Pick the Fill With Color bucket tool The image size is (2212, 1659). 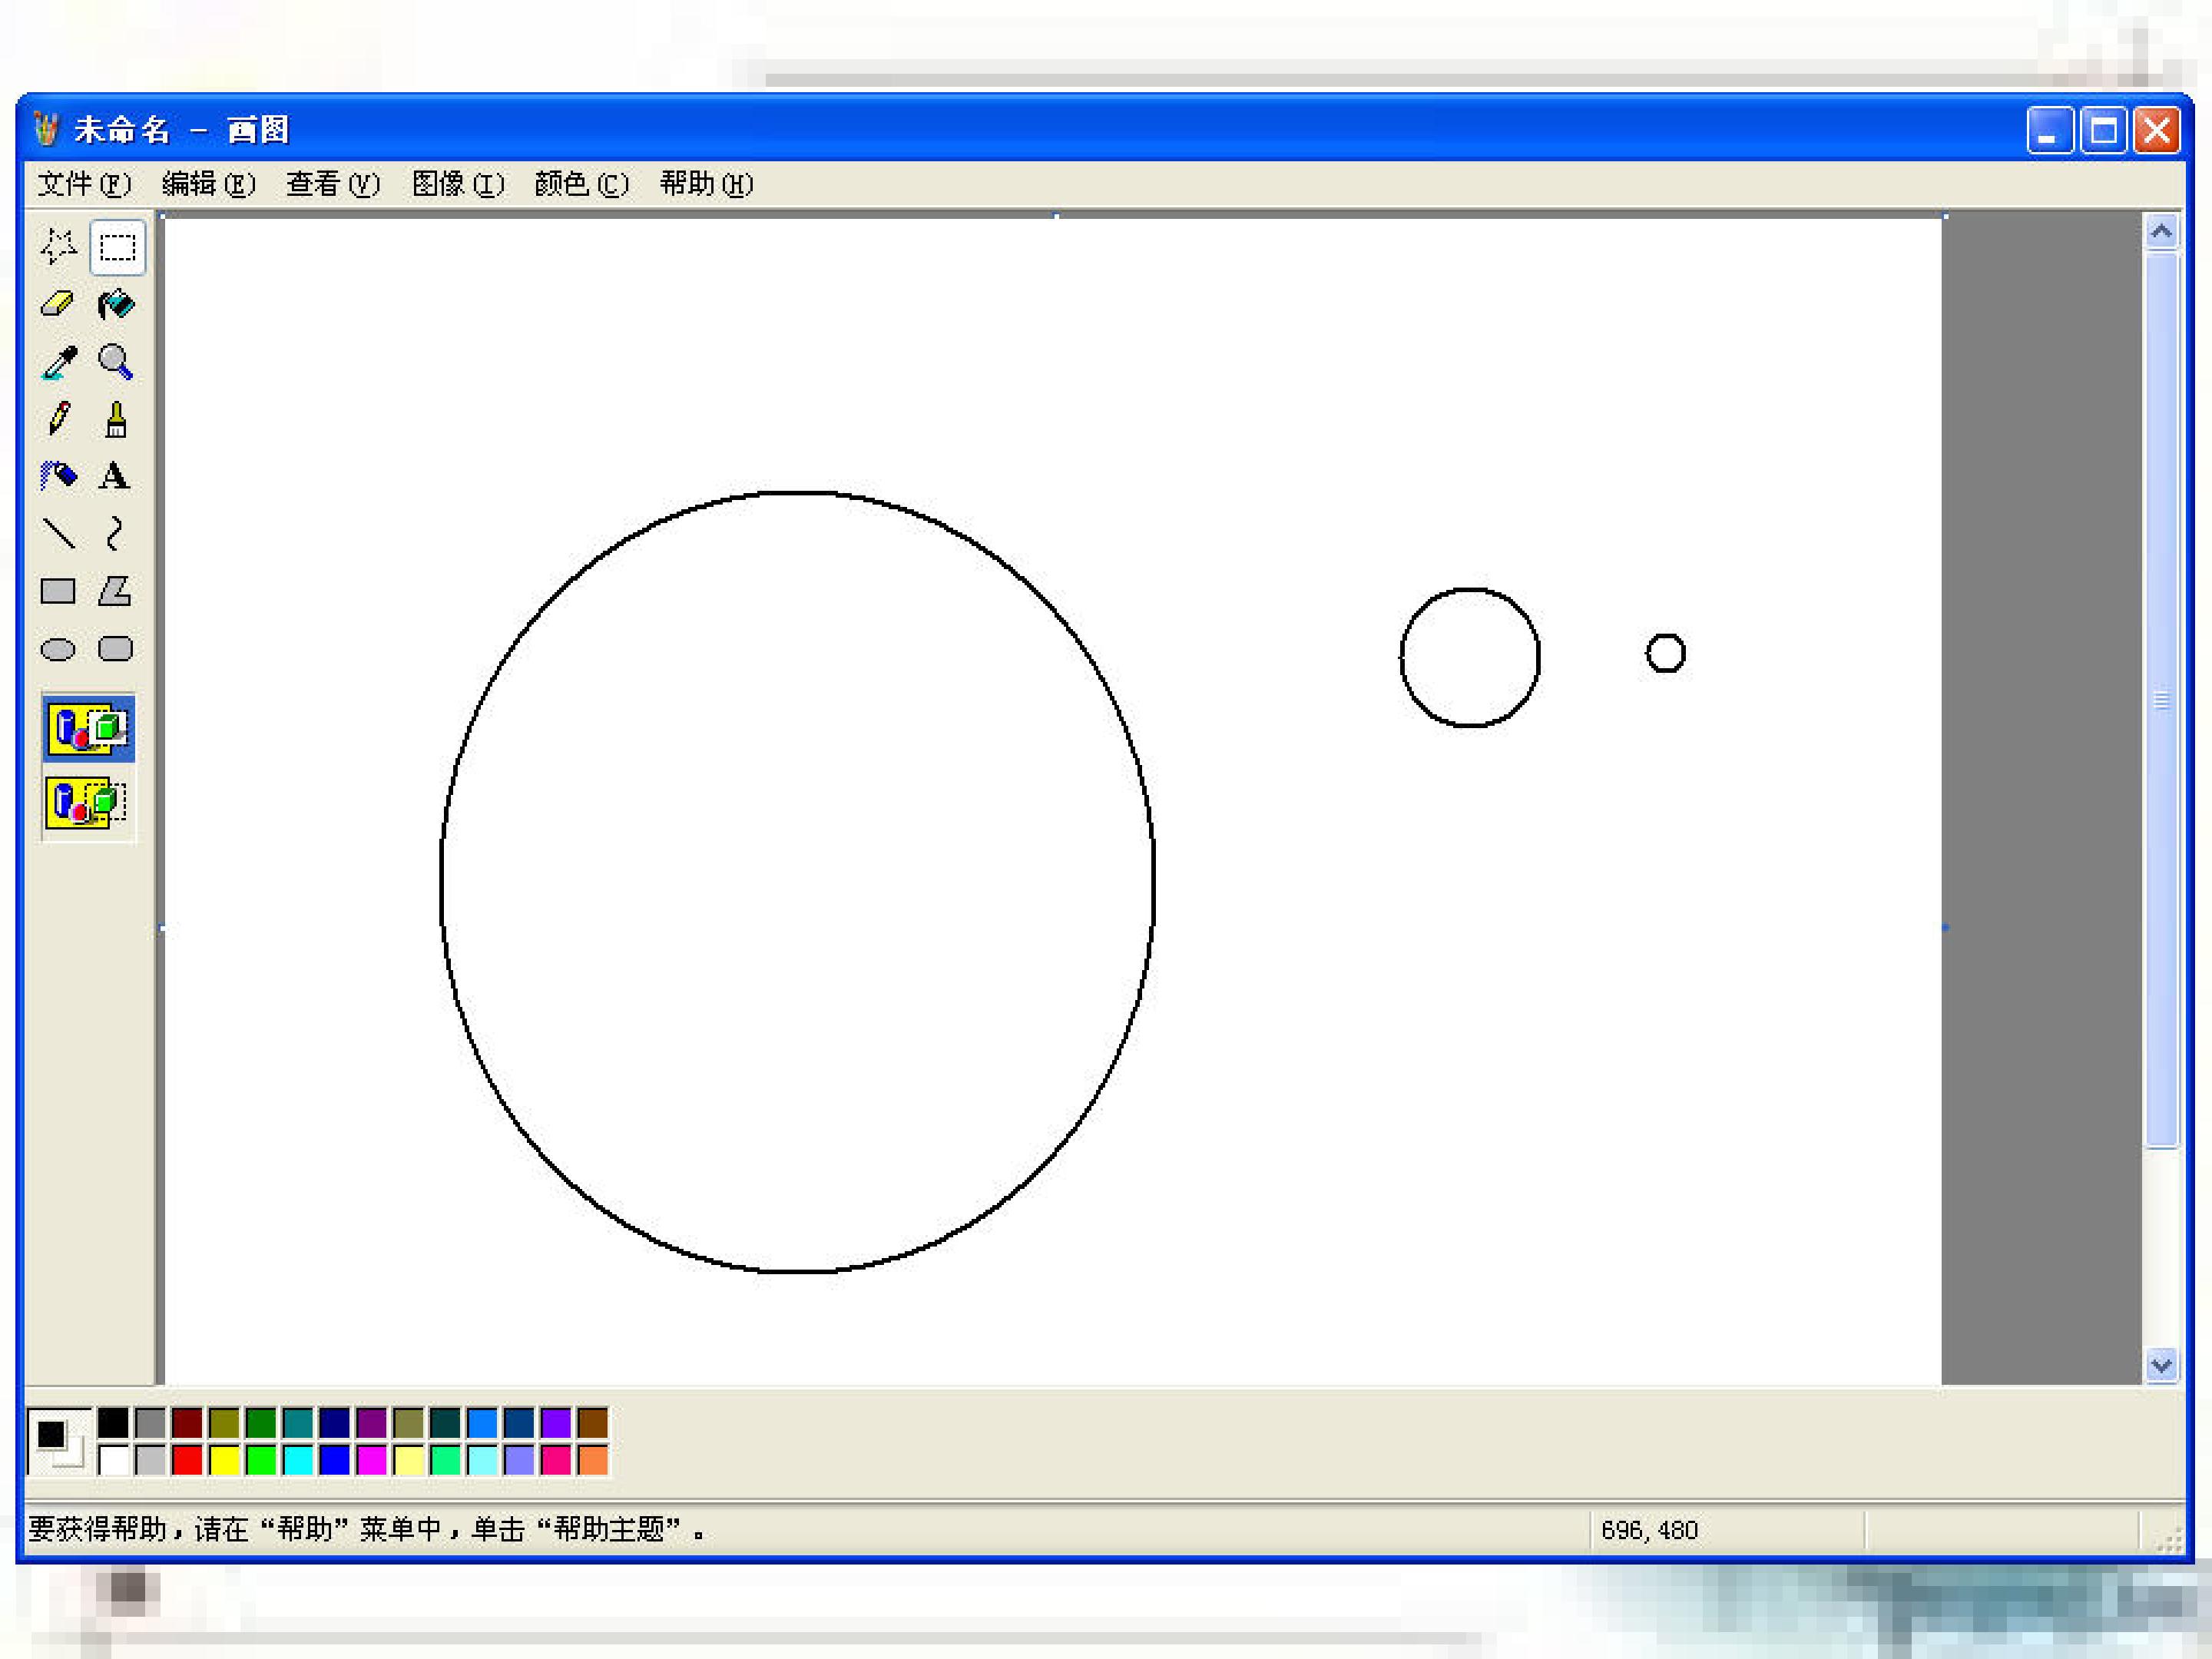[x=116, y=304]
